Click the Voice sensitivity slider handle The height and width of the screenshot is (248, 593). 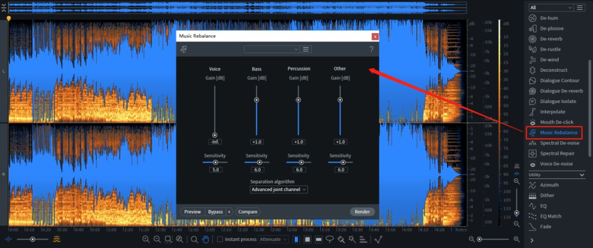215,163
